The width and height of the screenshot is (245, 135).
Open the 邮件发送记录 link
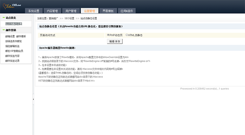[12, 61]
